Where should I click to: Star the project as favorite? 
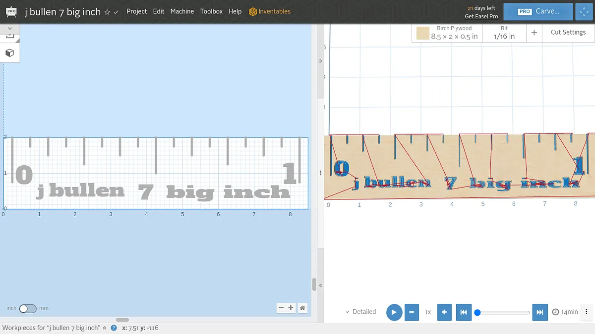coord(107,12)
